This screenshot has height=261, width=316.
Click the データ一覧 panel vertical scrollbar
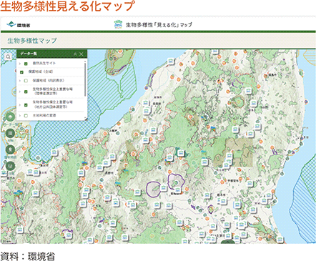85,79
